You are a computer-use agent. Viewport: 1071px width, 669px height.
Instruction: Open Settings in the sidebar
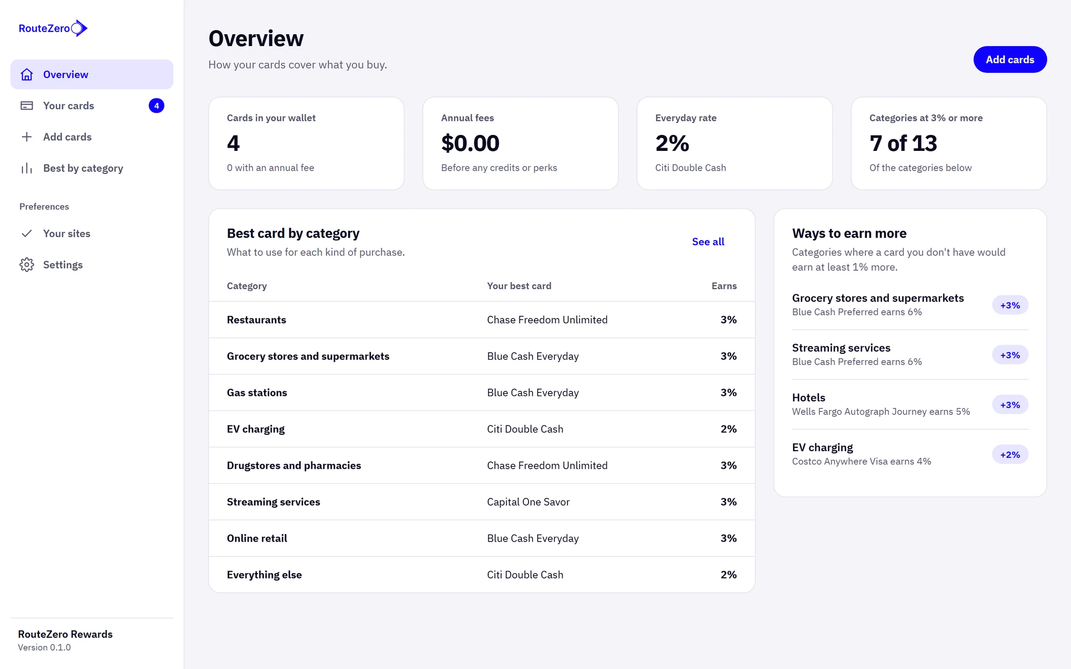tap(92, 265)
